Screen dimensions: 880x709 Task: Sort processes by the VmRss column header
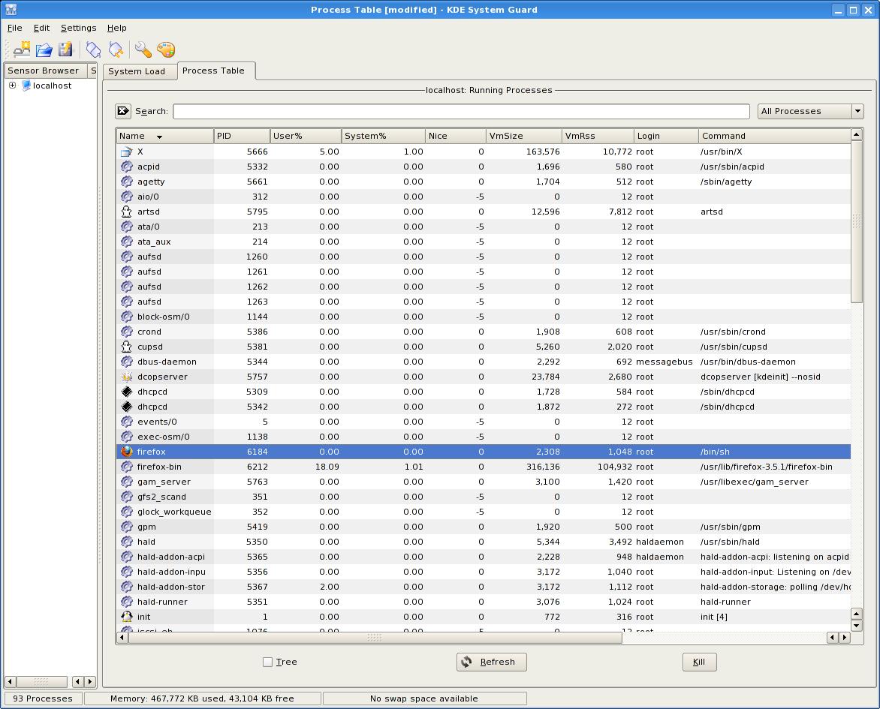click(x=598, y=136)
